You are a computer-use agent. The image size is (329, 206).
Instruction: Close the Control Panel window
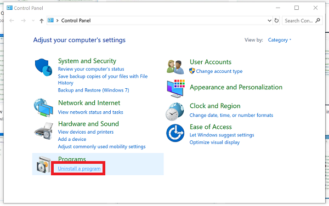tap(315, 8)
